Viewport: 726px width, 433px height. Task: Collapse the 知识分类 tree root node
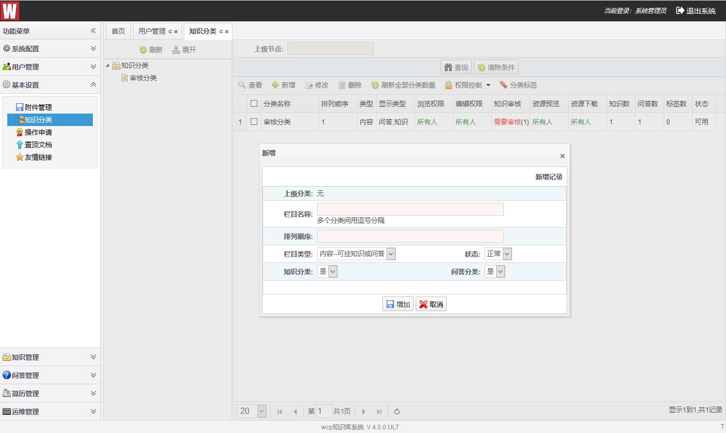pos(107,65)
